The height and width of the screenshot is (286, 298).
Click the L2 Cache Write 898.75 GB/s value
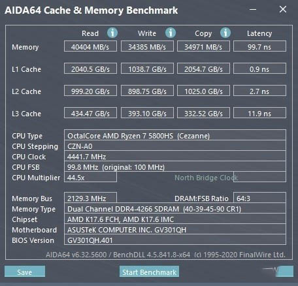[147, 91]
